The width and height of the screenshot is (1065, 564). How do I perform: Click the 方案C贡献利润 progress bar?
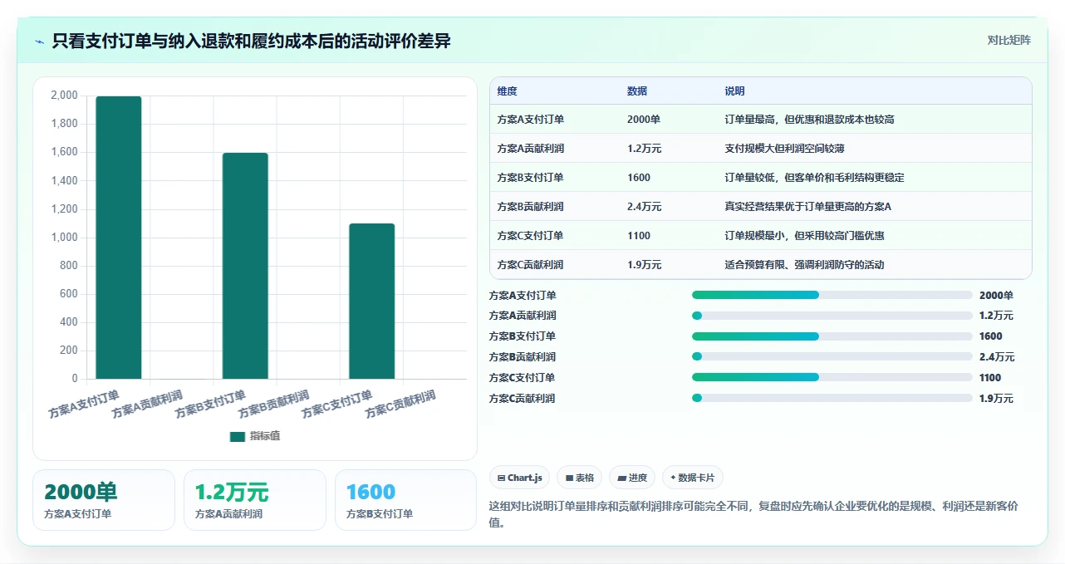(x=832, y=398)
